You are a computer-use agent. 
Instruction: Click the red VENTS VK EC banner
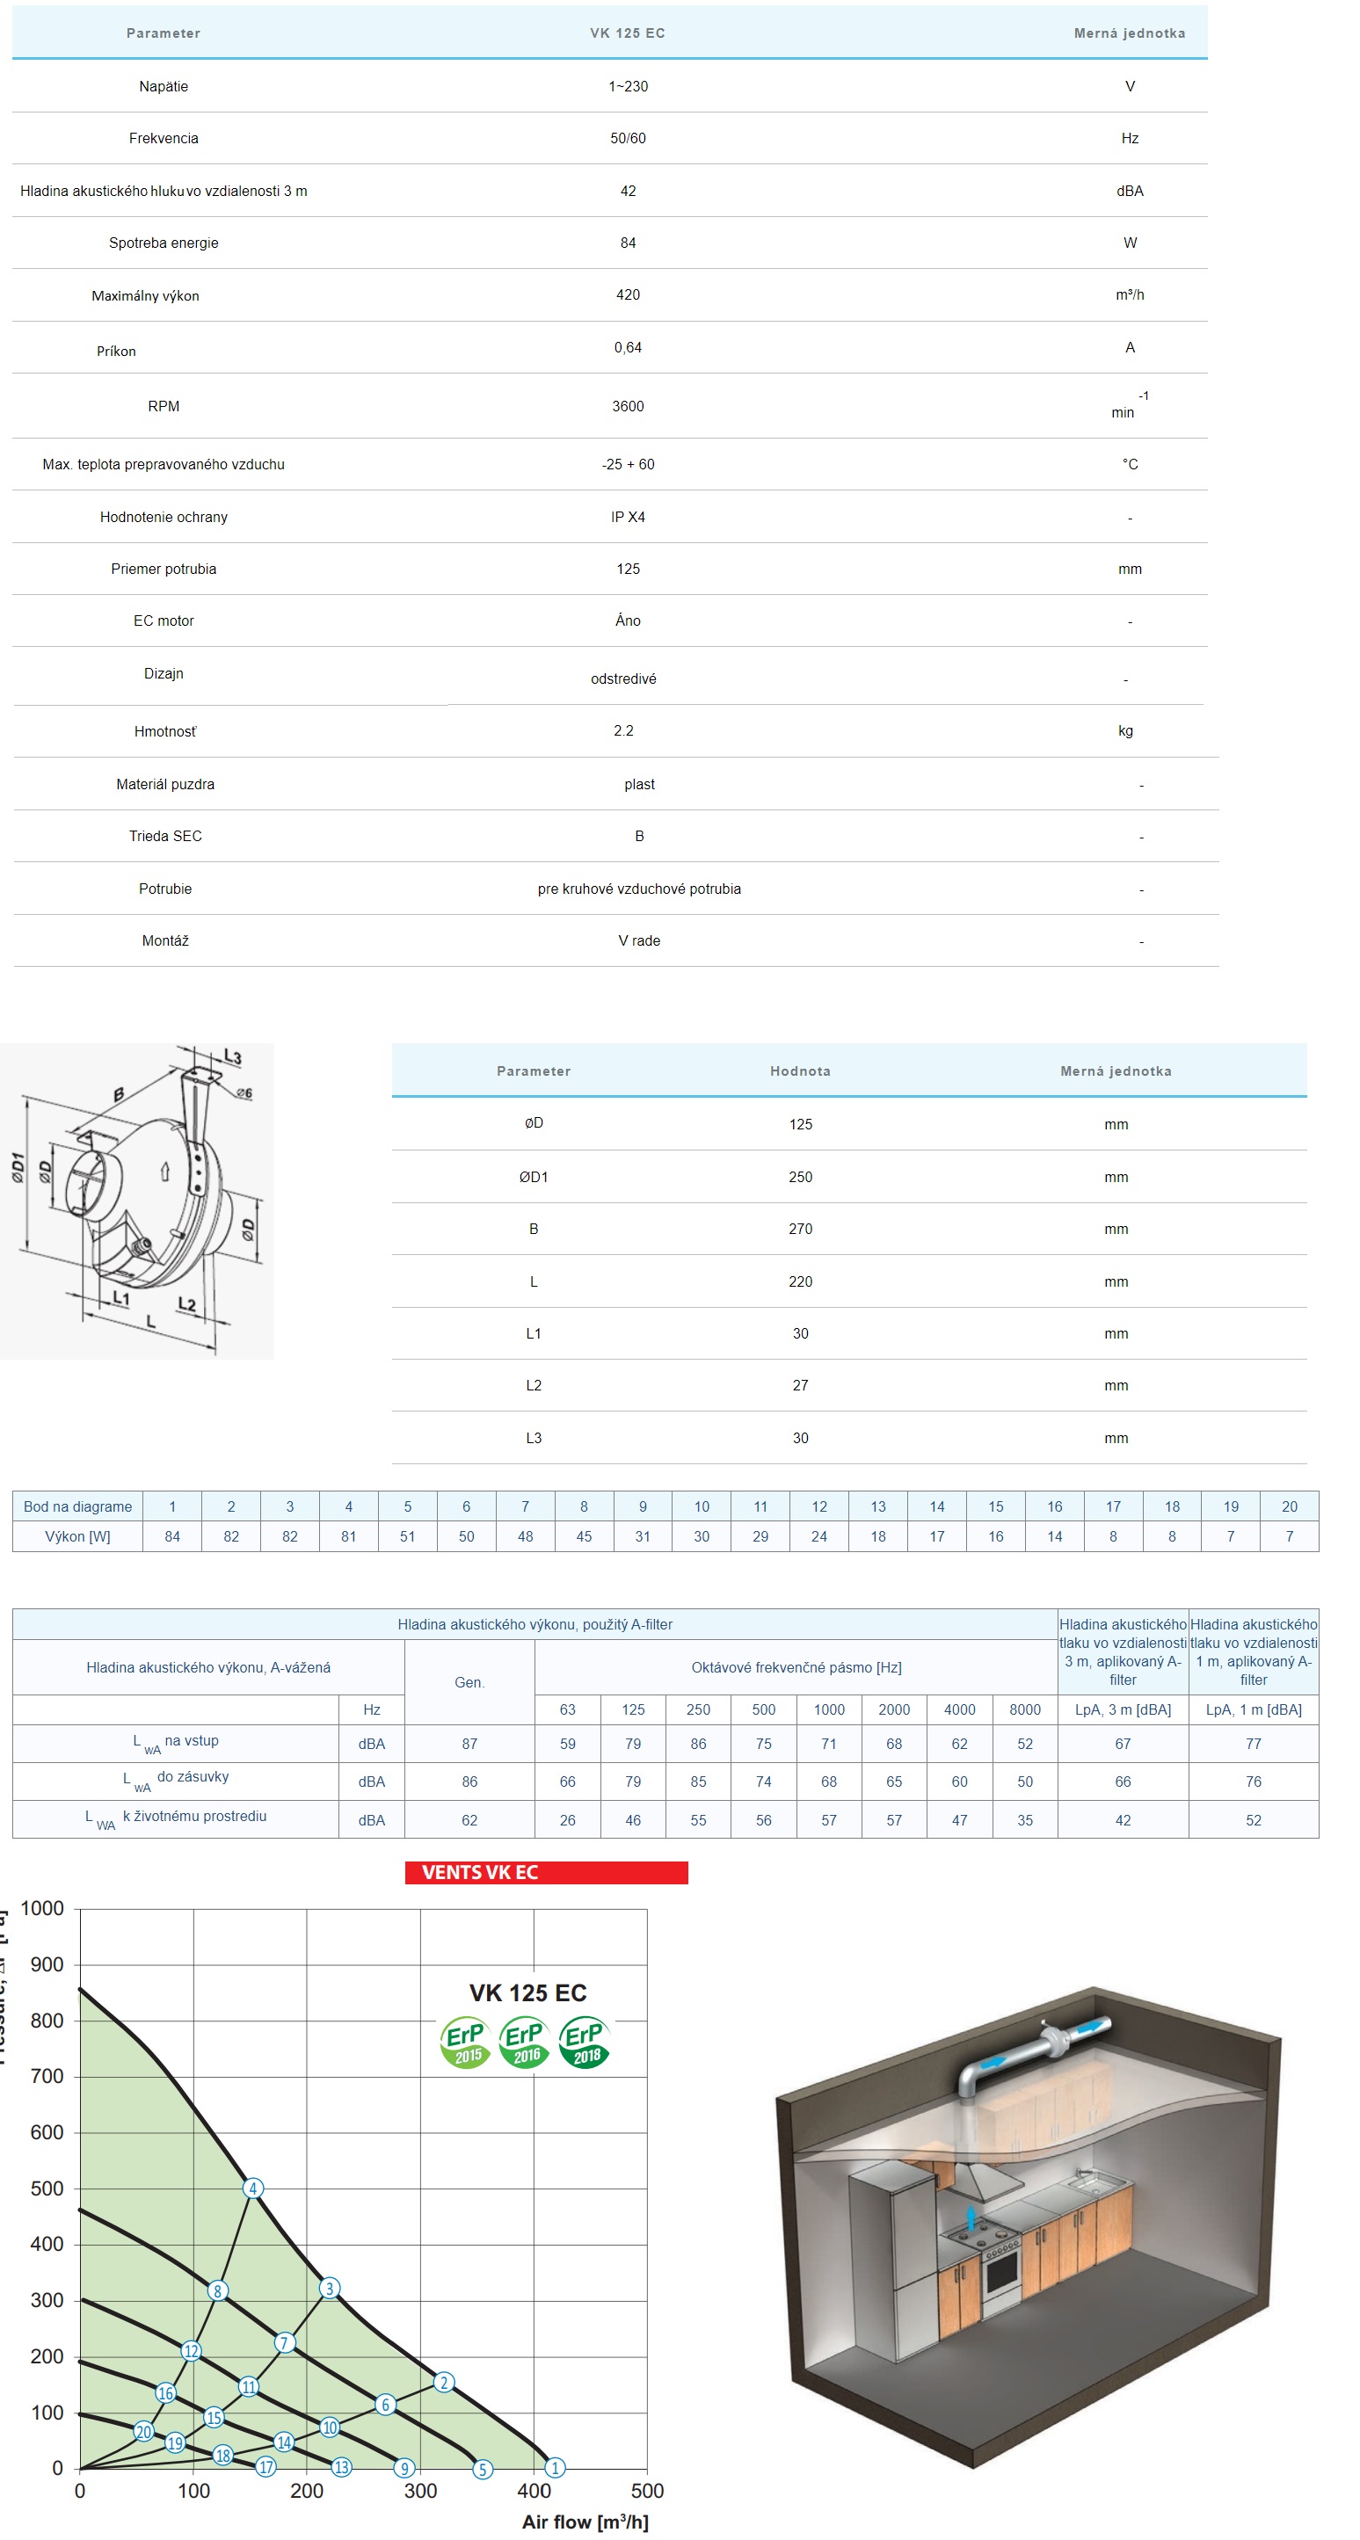(546, 1872)
